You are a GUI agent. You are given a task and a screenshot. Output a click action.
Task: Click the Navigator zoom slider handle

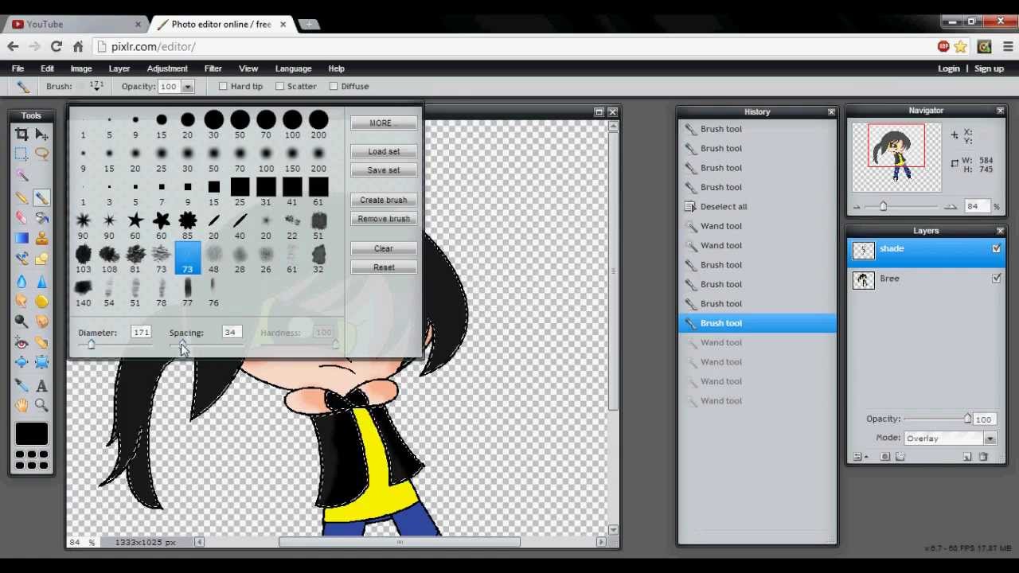coord(883,206)
